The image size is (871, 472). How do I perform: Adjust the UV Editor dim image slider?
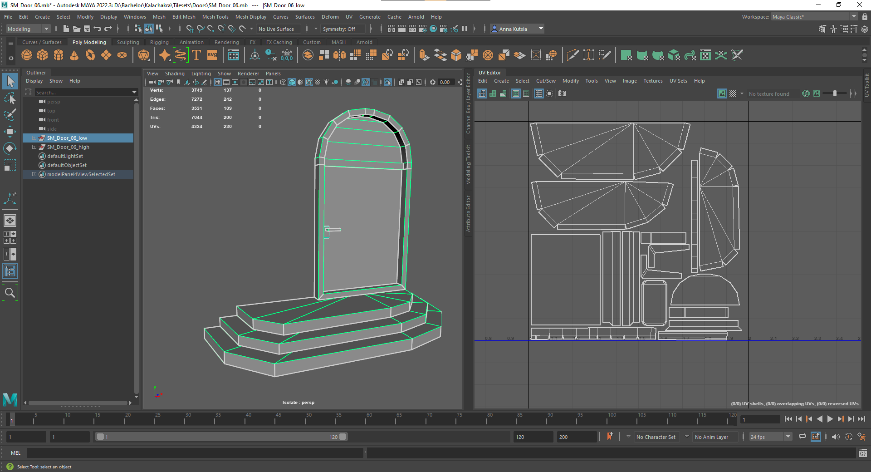(835, 93)
